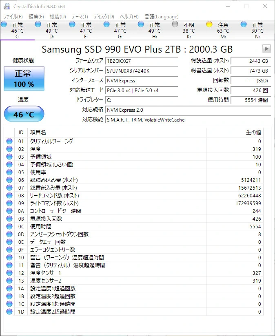Click total host writes value 7473 GB
The height and width of the screenshot is (336, 275).
pyautogui.click(x=251, y=71)
